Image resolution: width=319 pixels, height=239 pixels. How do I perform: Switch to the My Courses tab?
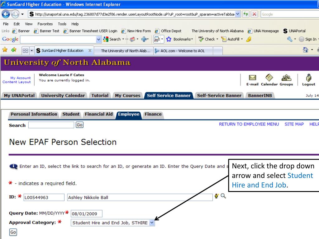pos(127,96)
